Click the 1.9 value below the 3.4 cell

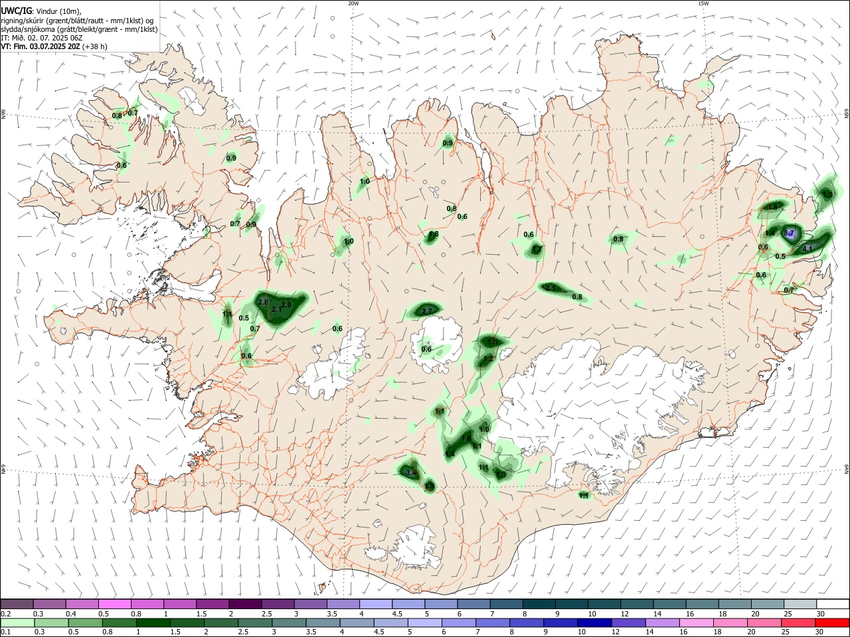[429, 486]
